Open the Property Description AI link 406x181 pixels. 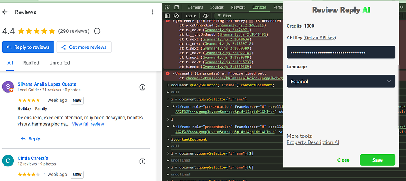pos(313,142)
